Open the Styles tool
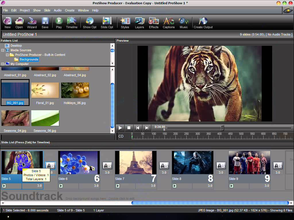This screenshot has width=294, height=220. point(125,23)
